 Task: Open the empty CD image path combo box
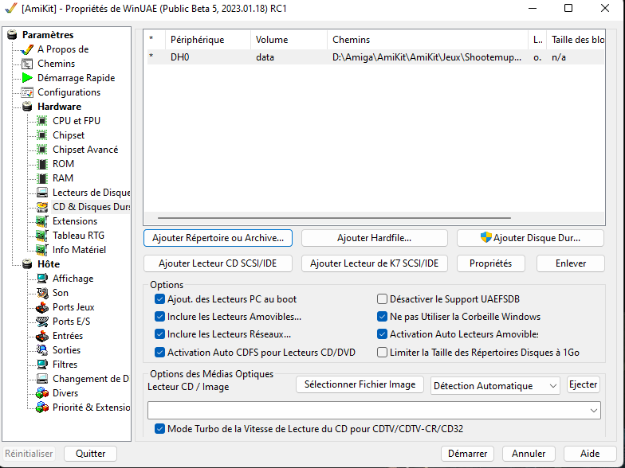tap(374, 411)
